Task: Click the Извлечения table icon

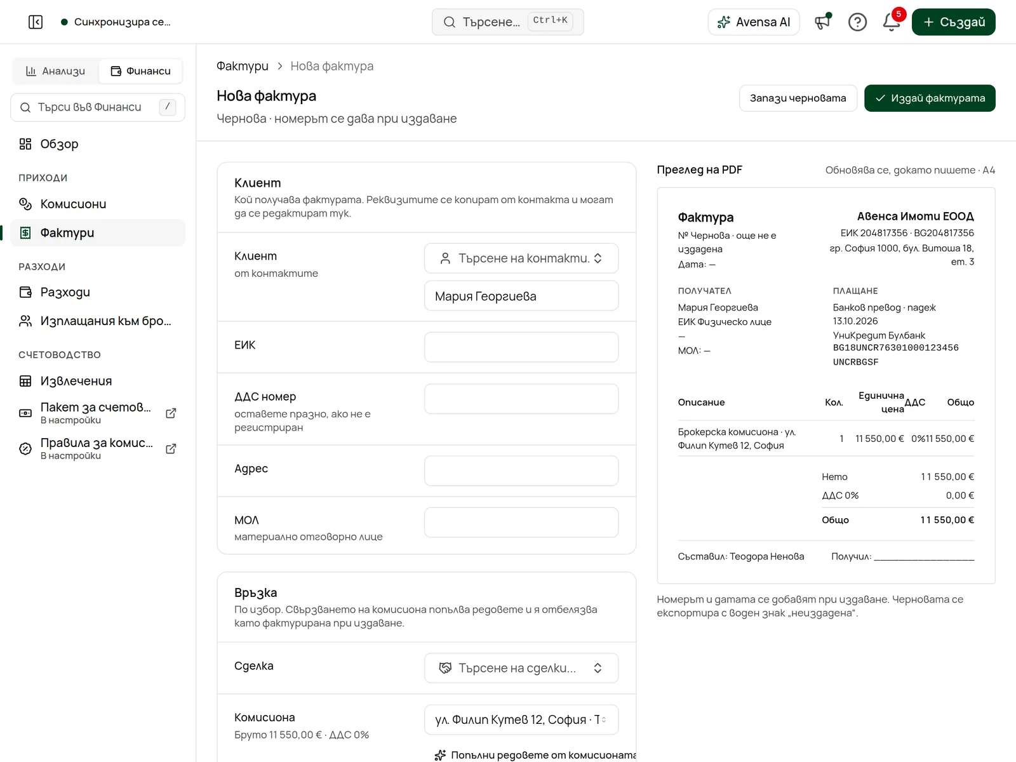Action: (x=25, y=381)
